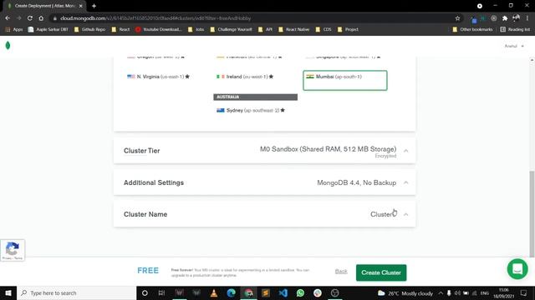Screen dimensions: 535x300
Task: Bookmark this page with the star
Action: (x=457, y=18)
